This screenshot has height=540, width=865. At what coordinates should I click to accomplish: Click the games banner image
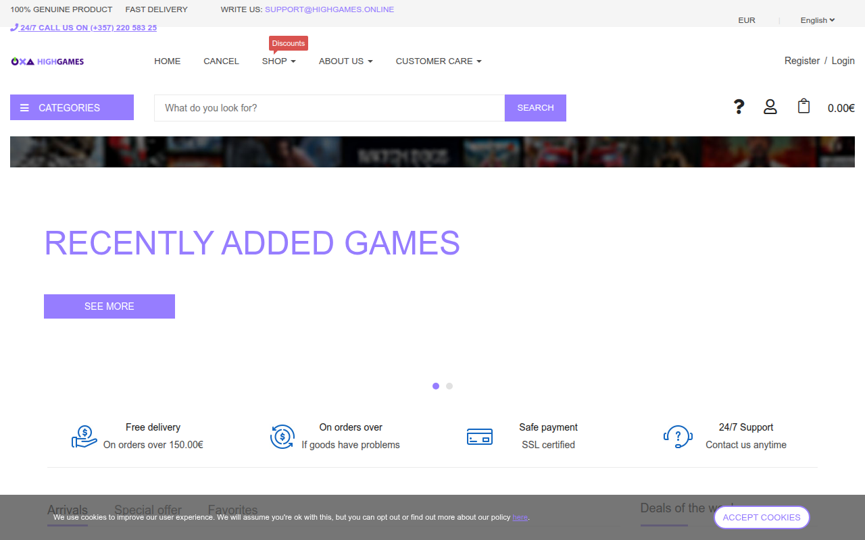[432, 152]
